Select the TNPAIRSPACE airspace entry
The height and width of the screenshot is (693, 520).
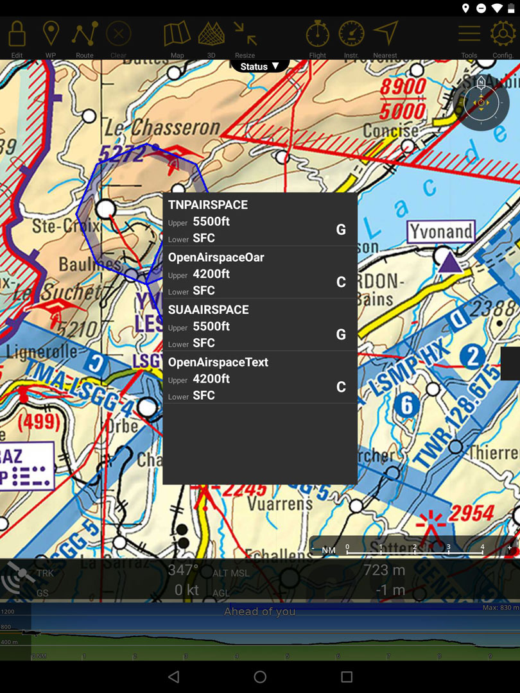tap(260, 219)
